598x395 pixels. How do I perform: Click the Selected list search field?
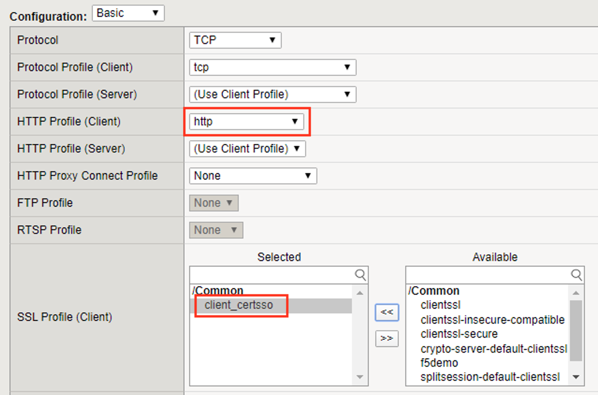point(272,275)
